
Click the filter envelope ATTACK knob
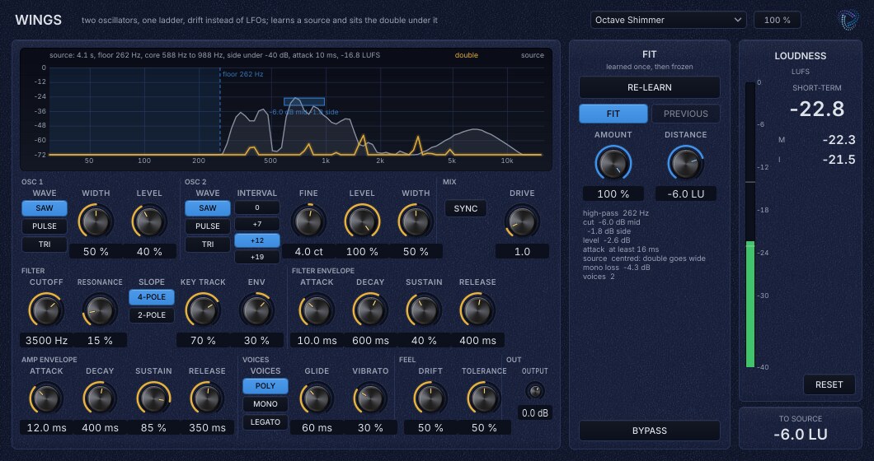click(317, 310)
